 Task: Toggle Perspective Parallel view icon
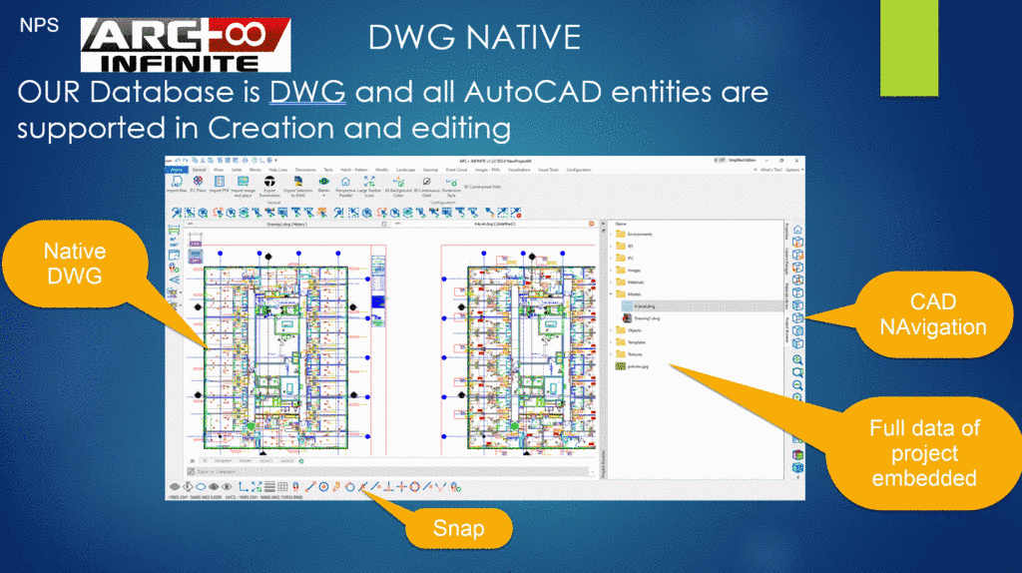click(x=345, y=186)
